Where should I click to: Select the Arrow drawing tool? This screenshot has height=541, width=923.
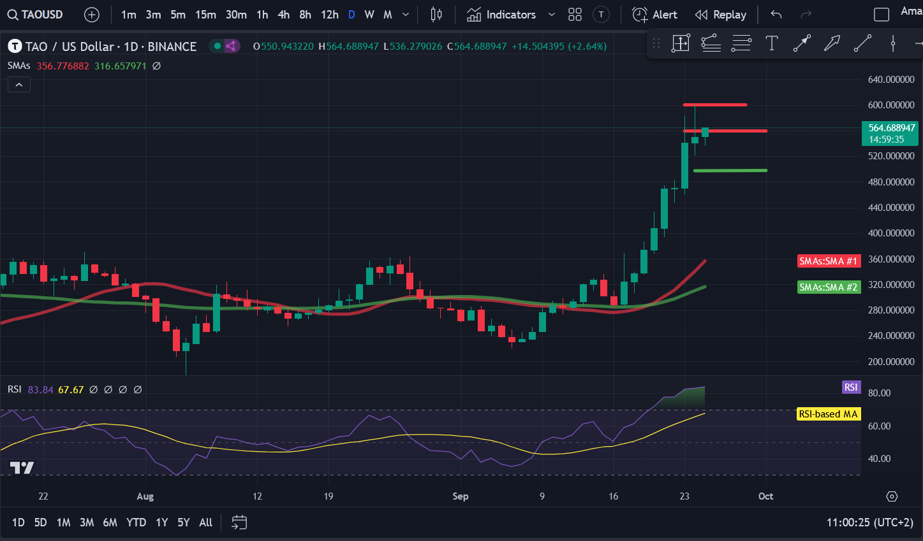[x=832, y=43]
